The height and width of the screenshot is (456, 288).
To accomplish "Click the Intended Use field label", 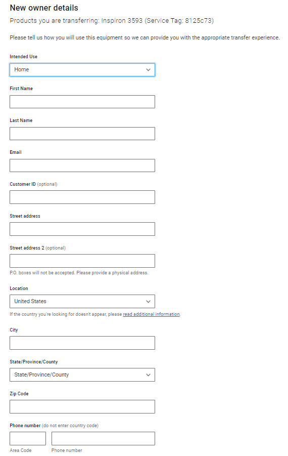I will pyautogui.click(x=24, y=56).
